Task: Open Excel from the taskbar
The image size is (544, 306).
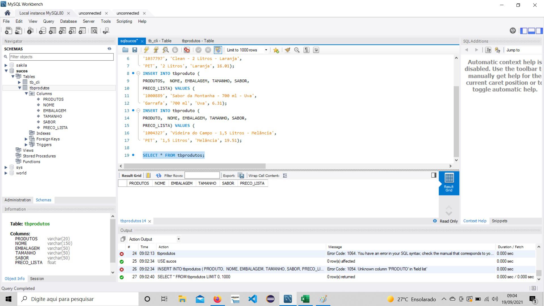Action: [305, 299]
